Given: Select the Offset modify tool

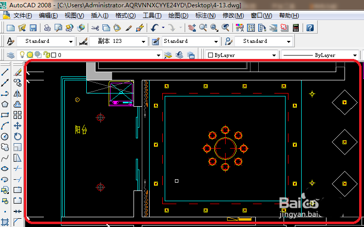Looking at the screenshot, I should pyautogui.click(x=18, y=104).
